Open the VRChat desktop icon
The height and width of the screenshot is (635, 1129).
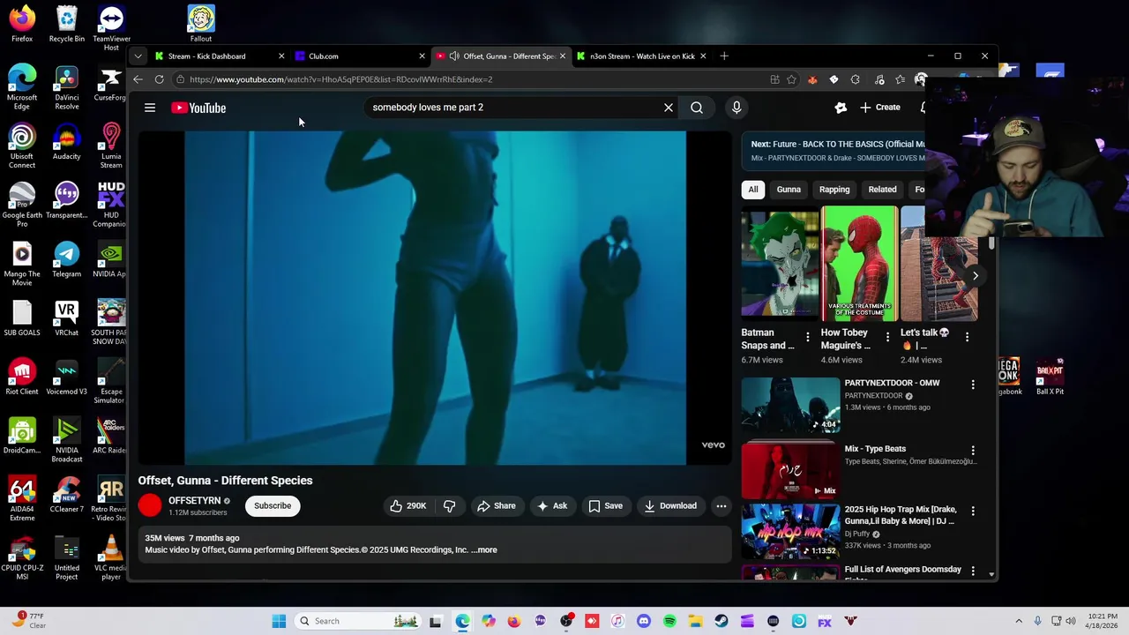67,317
